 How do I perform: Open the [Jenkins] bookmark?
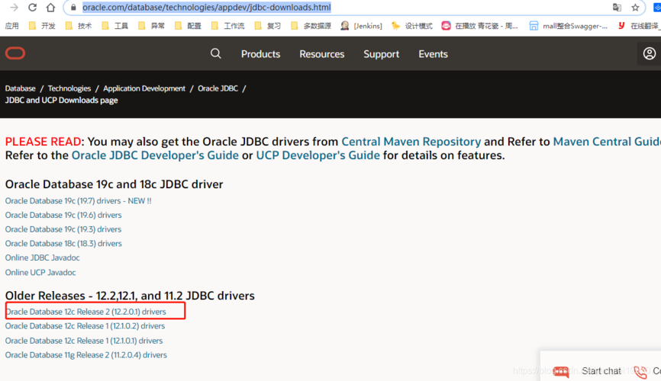click(361, 26)
